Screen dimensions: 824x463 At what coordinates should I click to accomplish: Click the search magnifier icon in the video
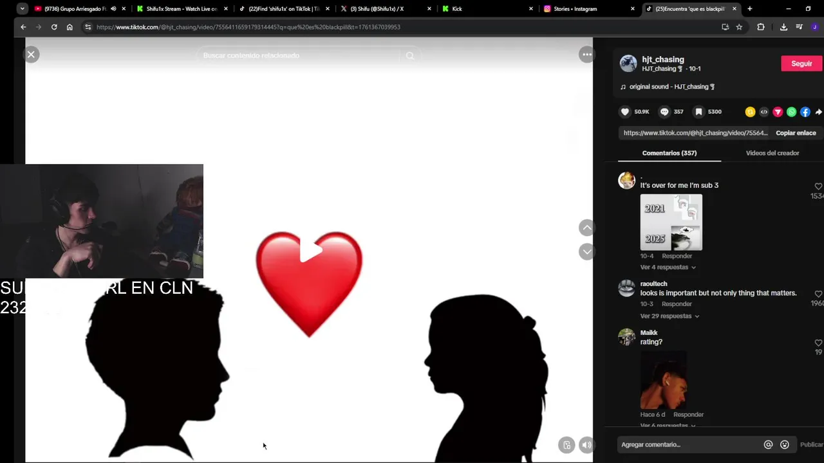coord(410,56)
